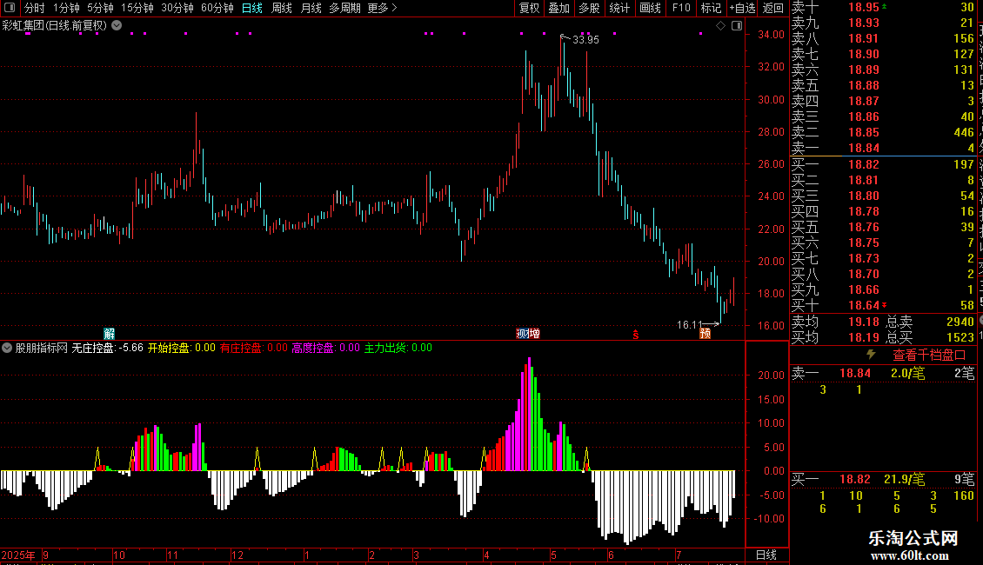Select the 60分钟 period
The height and width of the screenshot is (565, 983).
tap(217, 8)
